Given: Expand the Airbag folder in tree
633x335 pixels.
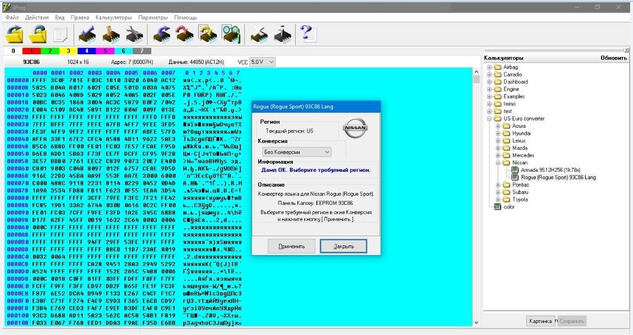Looking at the screenshot, I should pyautogui.click(x=489, y=67).
